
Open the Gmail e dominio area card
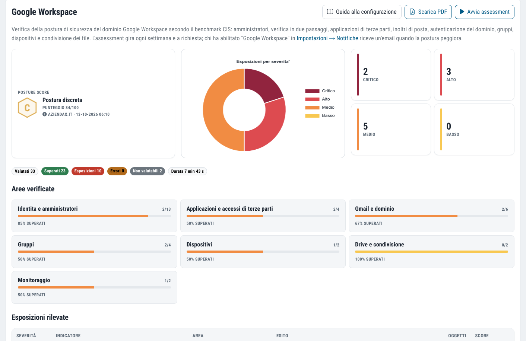431,216
